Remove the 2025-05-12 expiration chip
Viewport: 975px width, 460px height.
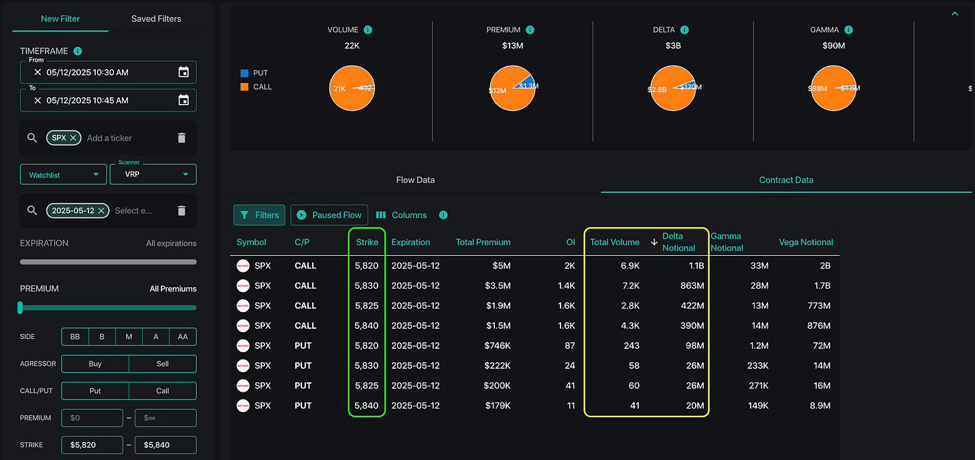[x=100, y=210]
